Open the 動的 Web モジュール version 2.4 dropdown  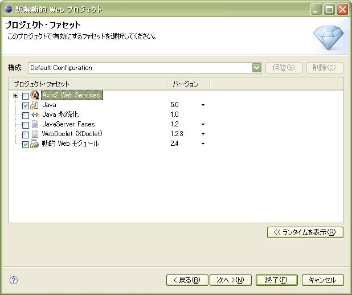click(x=203, y=144)
